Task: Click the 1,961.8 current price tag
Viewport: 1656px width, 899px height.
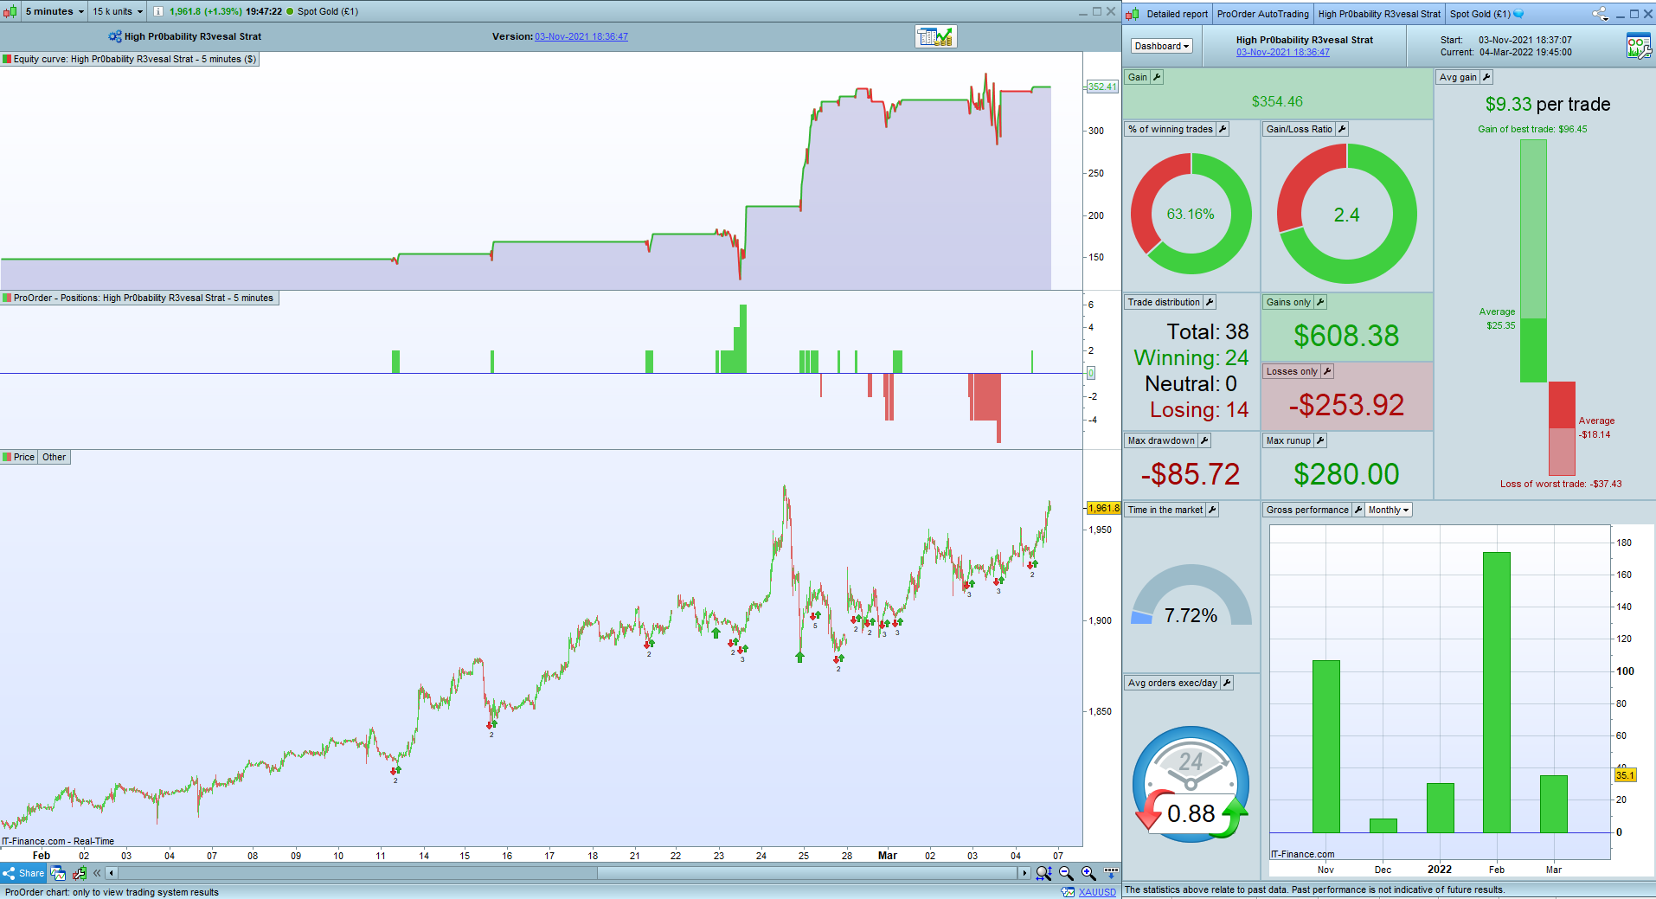Action: coord(1104,508)
